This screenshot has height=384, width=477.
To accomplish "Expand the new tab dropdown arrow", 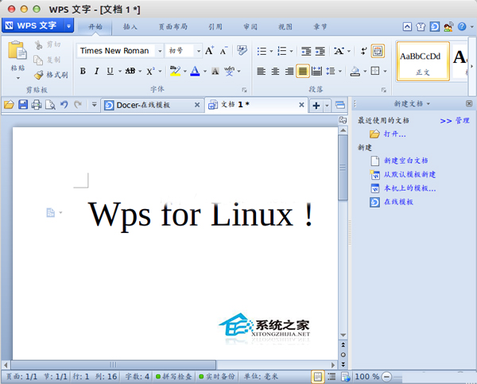I will (327, 106).
